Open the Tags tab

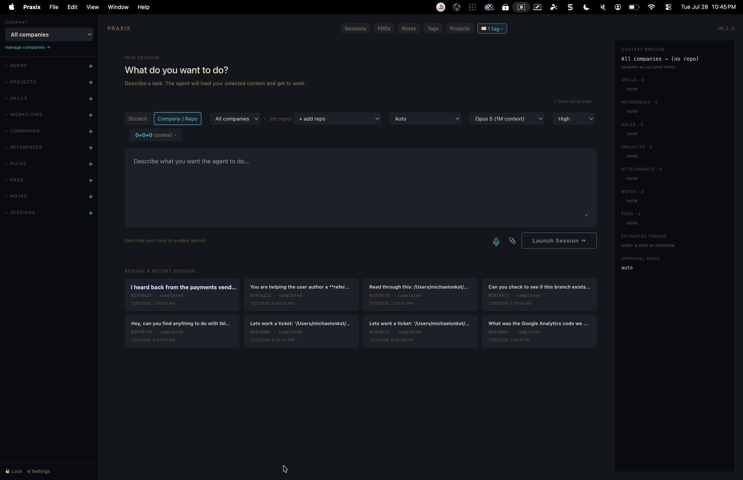(x=433, y=28)
